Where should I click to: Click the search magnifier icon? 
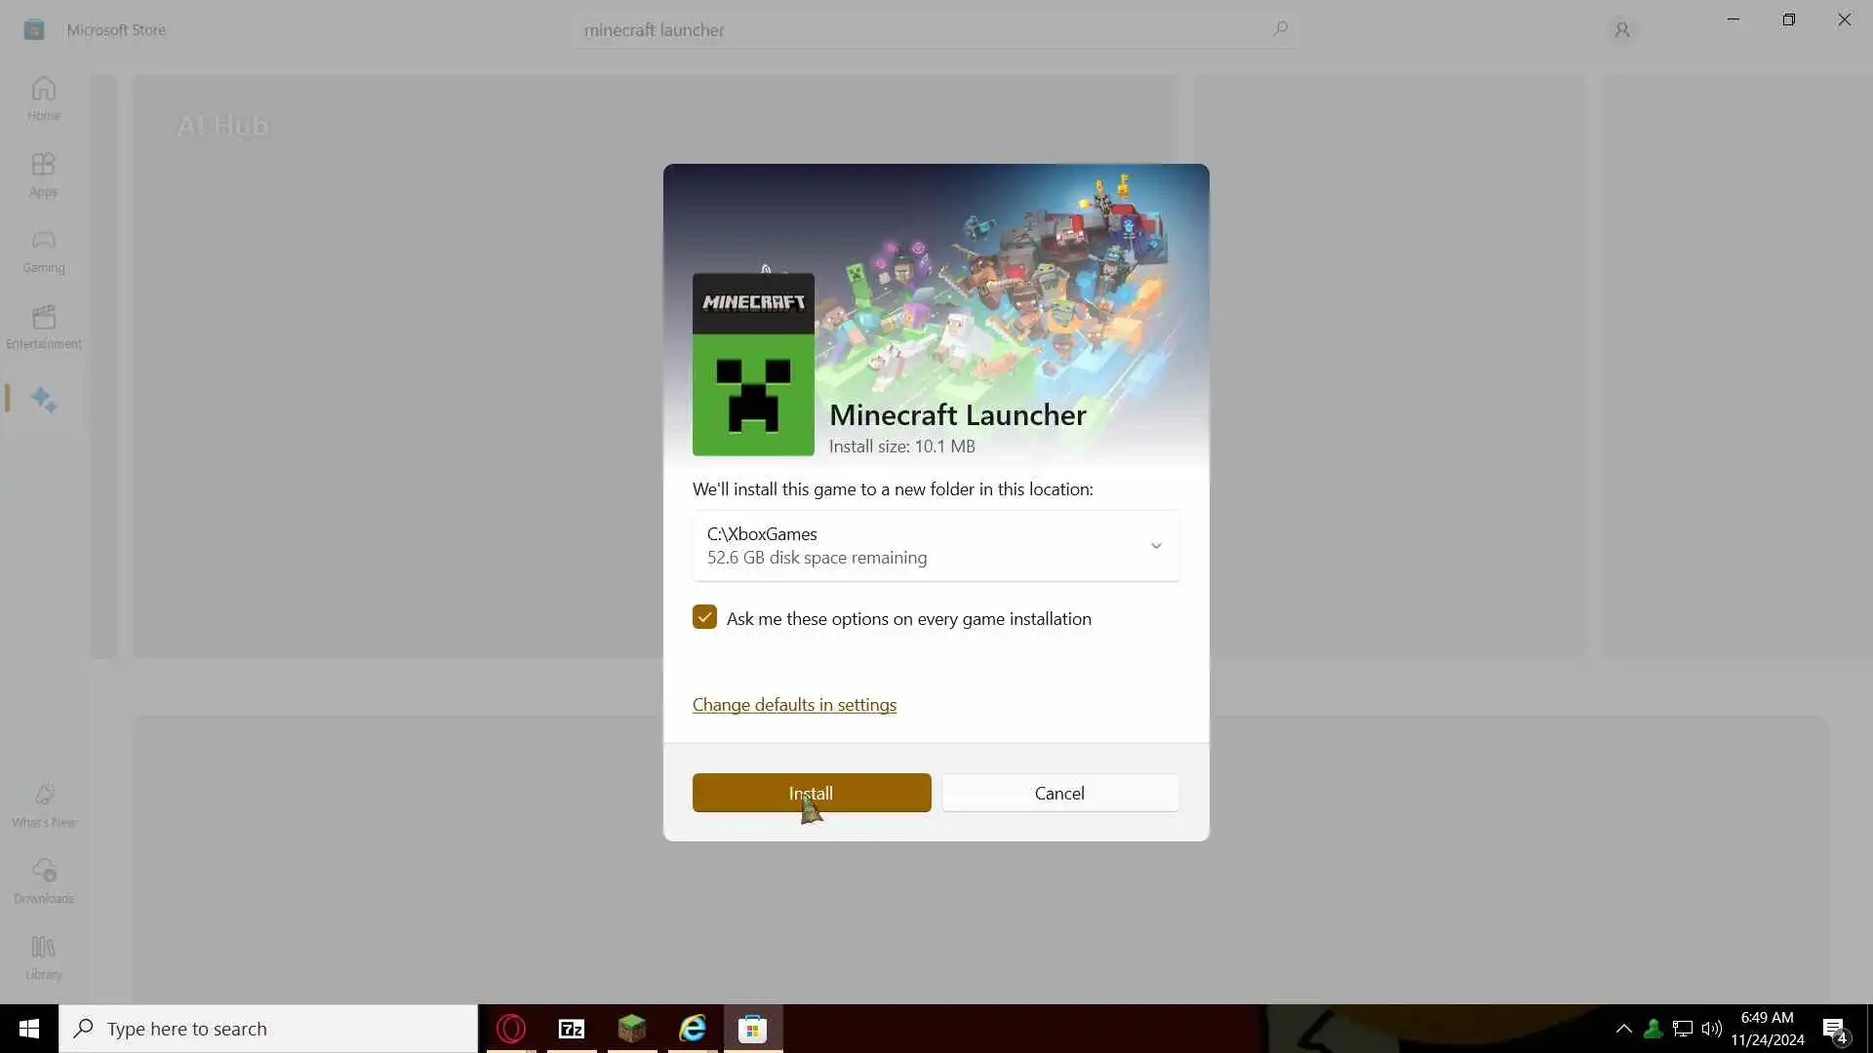[x=1280, y=29]
